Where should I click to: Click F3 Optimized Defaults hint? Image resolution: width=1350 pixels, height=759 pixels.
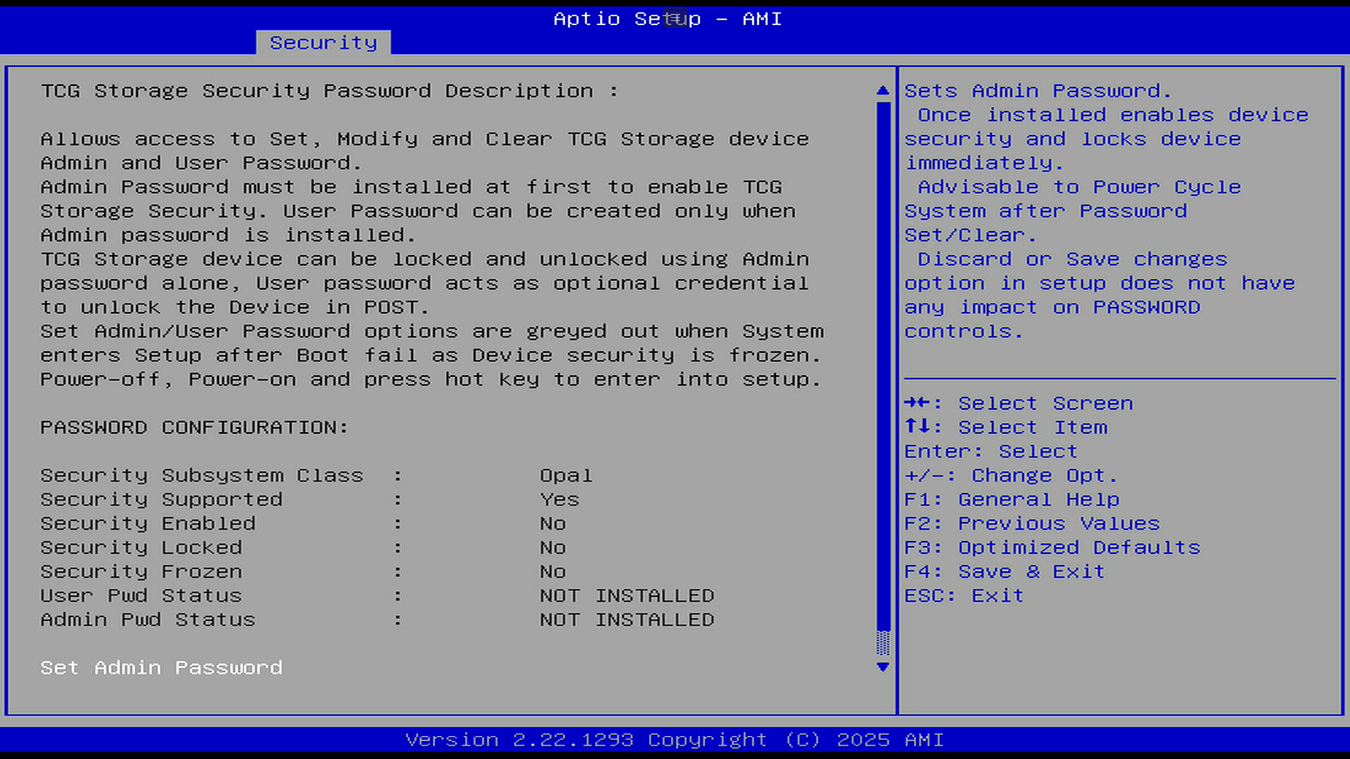(x=1052, y=547)
